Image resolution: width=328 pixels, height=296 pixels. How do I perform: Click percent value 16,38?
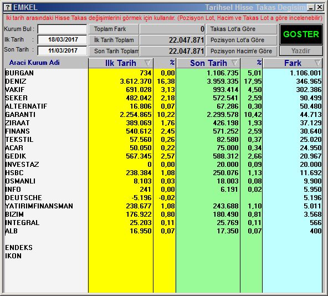166,81
